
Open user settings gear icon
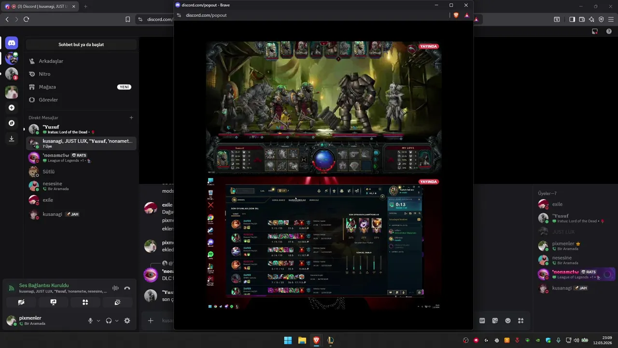127,320
